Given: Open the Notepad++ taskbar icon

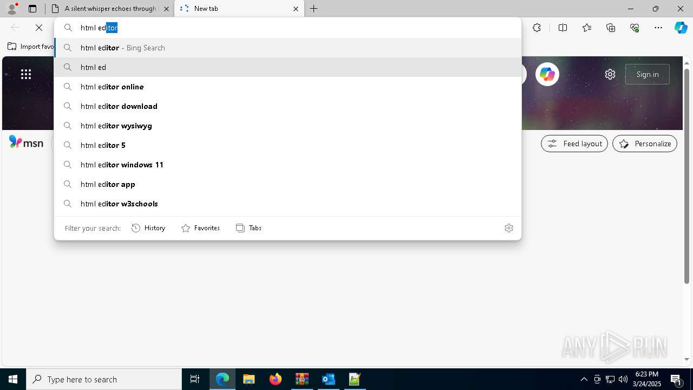Looking at the screenshot, I should coord(355,379).
